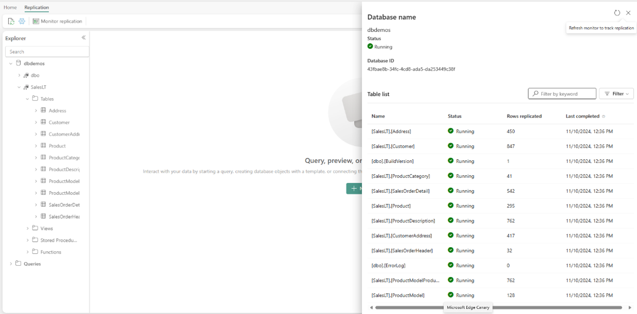
Task: Select the [SalesLT].[Customer] row name
Action: click(393, 146)
